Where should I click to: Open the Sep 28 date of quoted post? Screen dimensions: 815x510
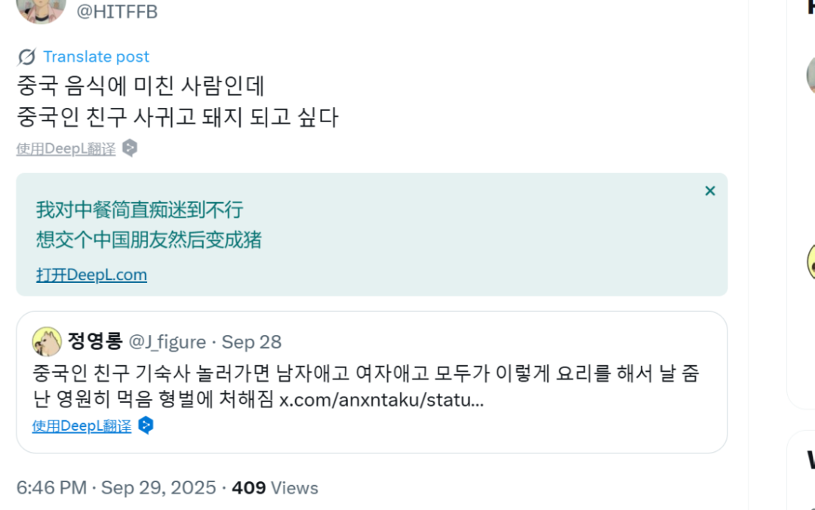coord(251,342)
